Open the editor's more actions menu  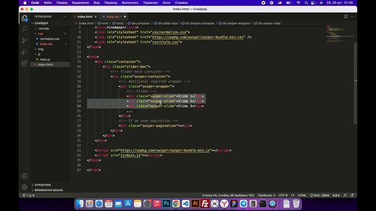click(352, 16)
